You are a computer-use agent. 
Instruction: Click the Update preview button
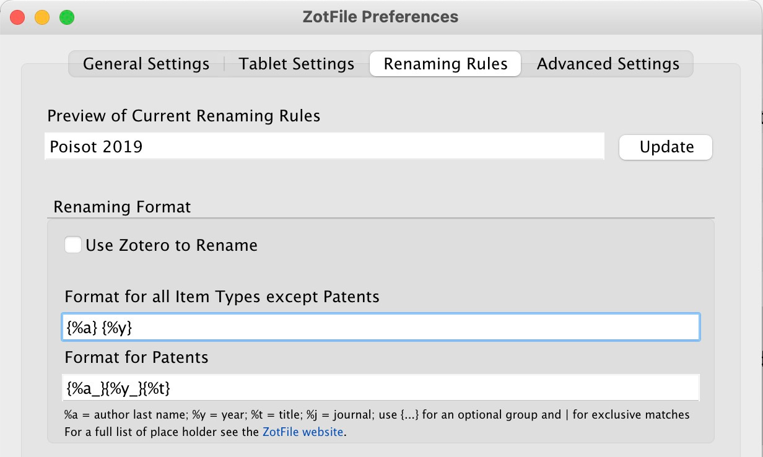click(x=666, y=147)
